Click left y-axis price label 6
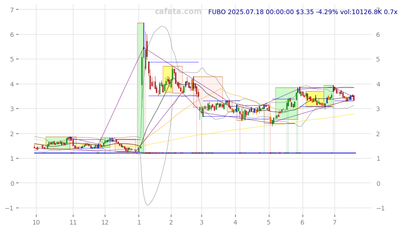The height and width of the screenshot is (230, 402). 12,34
